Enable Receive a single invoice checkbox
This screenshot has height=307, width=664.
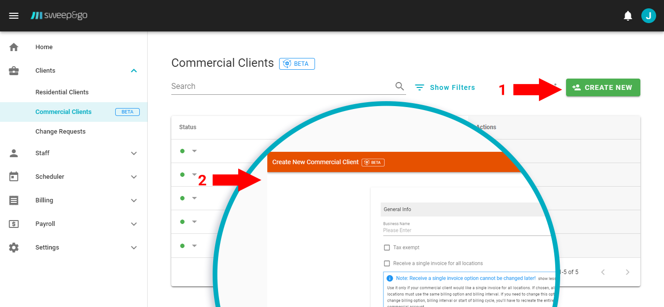(387, 263)
